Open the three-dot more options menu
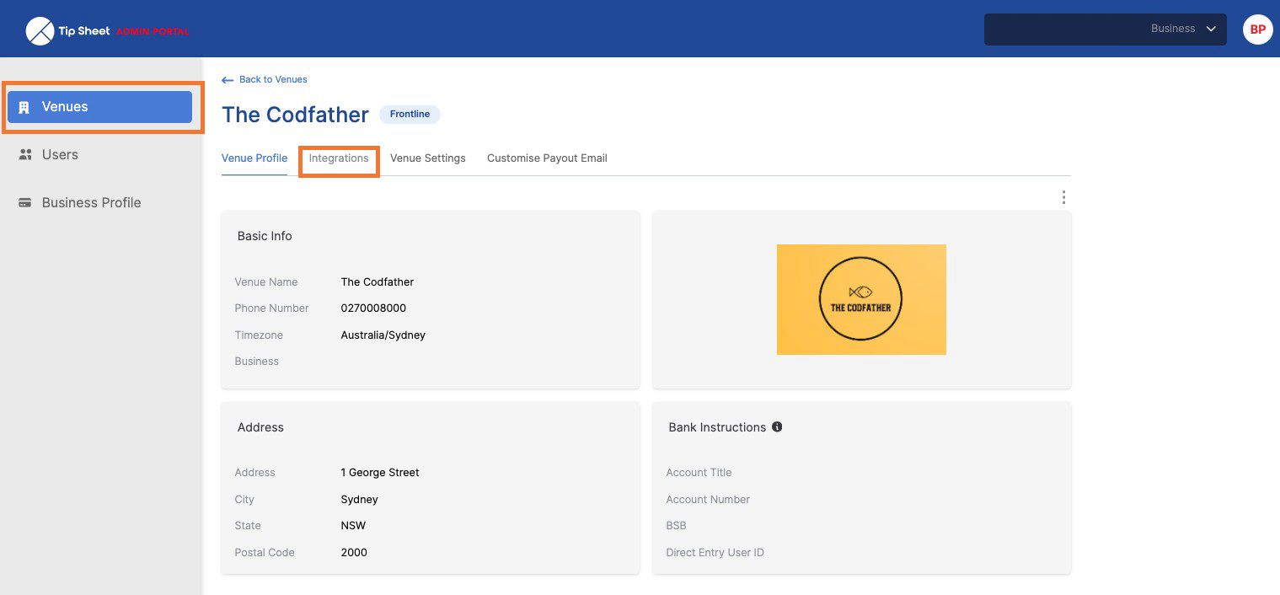The image size is (1280, 595). pos(1063,197)
